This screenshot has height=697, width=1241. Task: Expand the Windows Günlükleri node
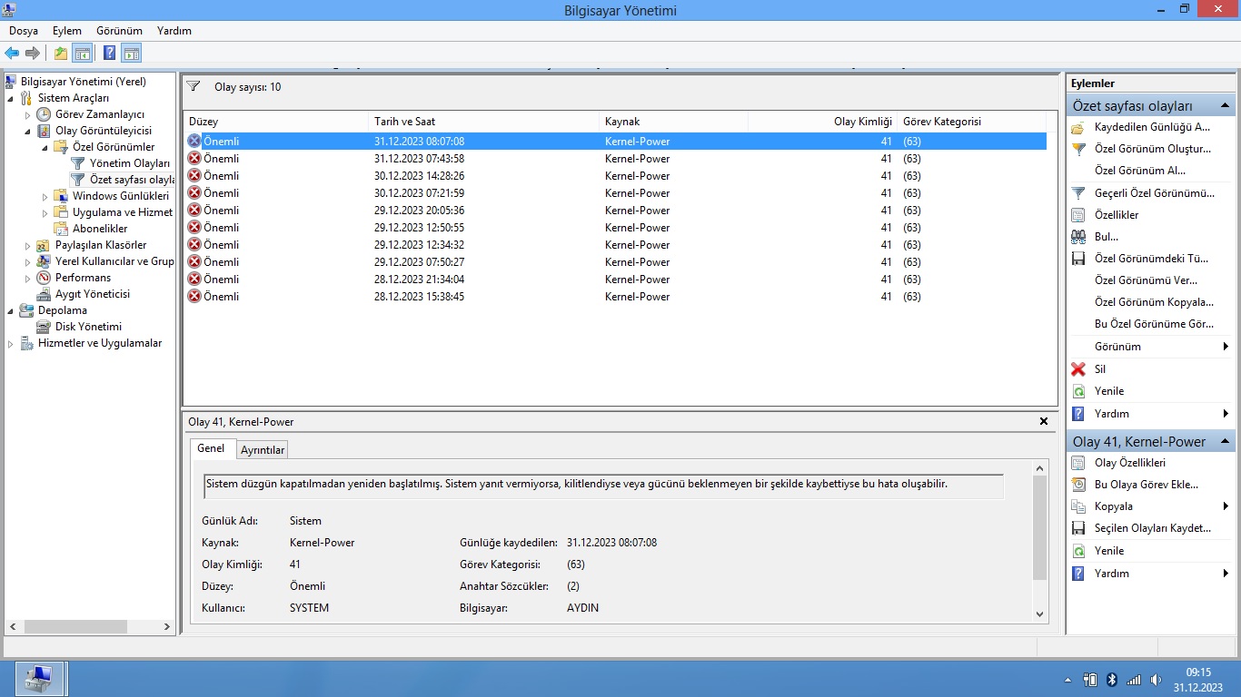pos(45,196)
